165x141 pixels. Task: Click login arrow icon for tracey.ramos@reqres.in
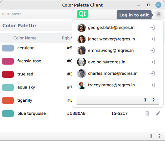point(153,85)
